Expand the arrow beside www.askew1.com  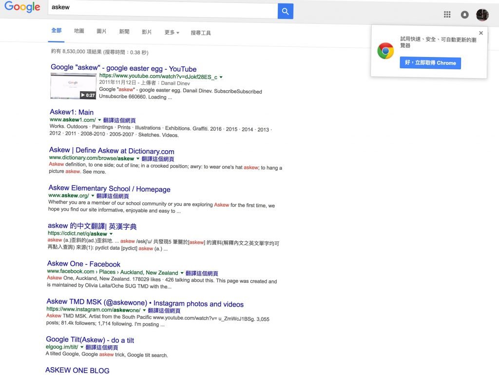pos(99,120)
